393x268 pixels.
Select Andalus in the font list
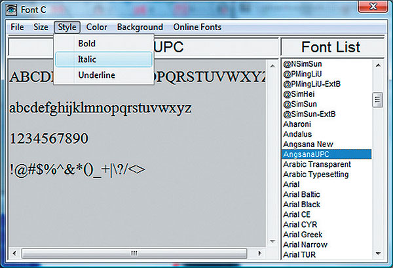coord(326,134)
